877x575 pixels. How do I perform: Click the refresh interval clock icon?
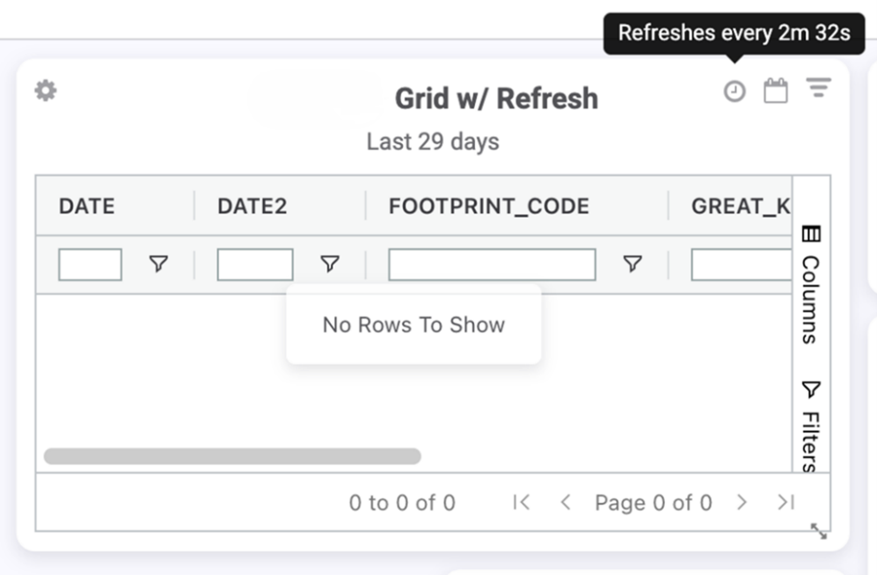[x=734, y=91]
